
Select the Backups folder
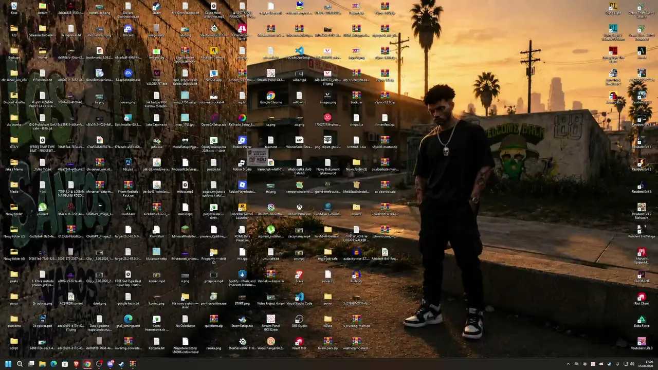(14, 53)
